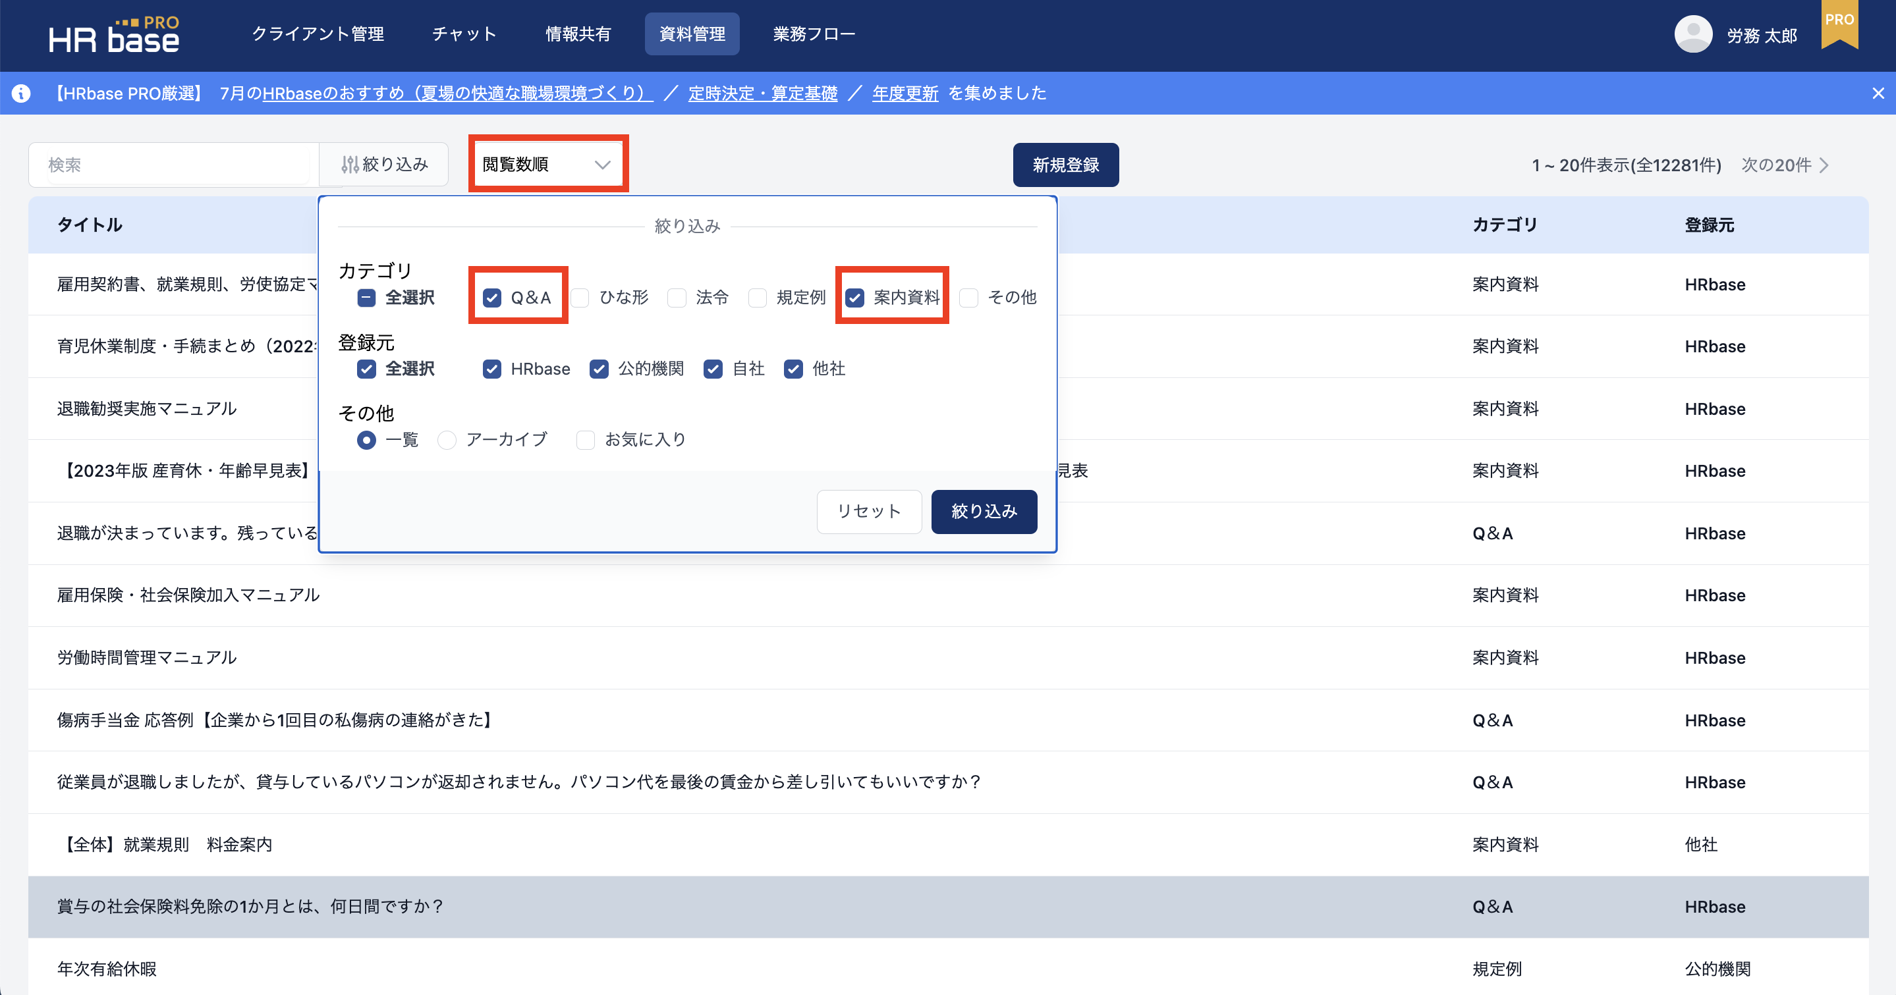Click the 検索 search input field

[x=175, y=165]
